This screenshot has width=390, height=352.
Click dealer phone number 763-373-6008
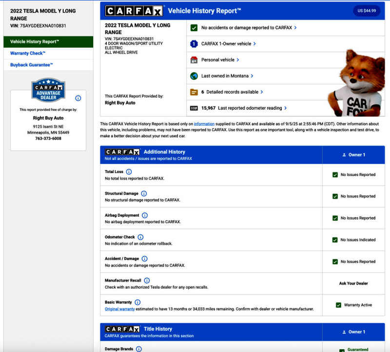click(48, 138)
